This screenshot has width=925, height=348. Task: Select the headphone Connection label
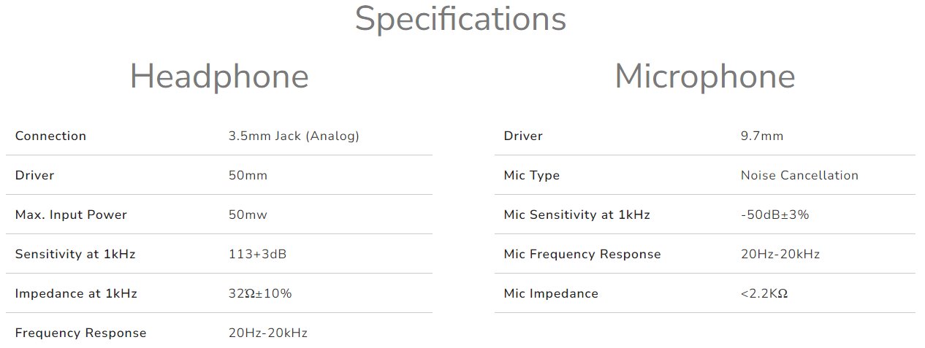50,136
